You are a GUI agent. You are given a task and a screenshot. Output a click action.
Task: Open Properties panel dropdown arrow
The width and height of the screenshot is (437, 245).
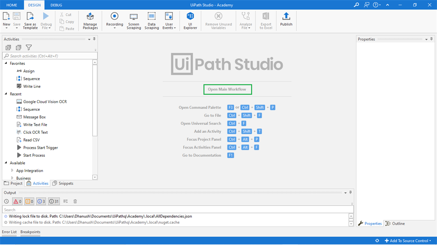point(426,39)
